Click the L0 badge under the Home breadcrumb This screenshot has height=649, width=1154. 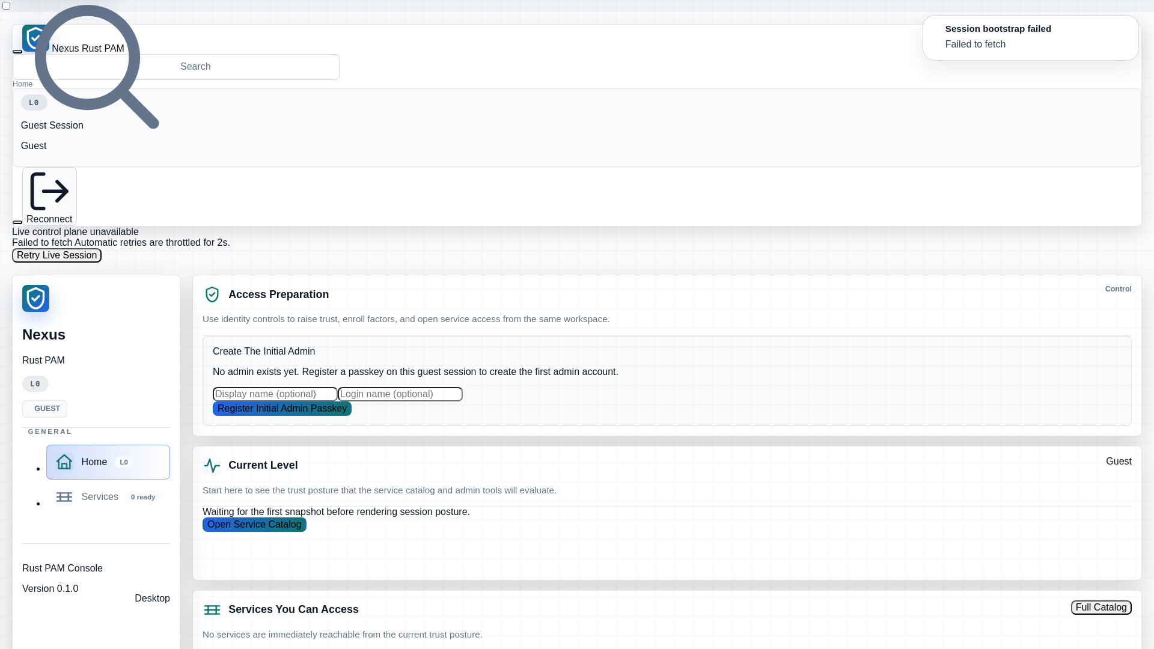(34, 103)
